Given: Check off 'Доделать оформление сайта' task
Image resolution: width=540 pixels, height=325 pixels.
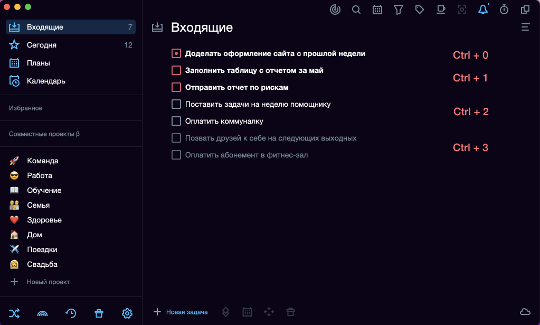Looking at the screenshot, I should pyautogui.click(x=176, y=53).
